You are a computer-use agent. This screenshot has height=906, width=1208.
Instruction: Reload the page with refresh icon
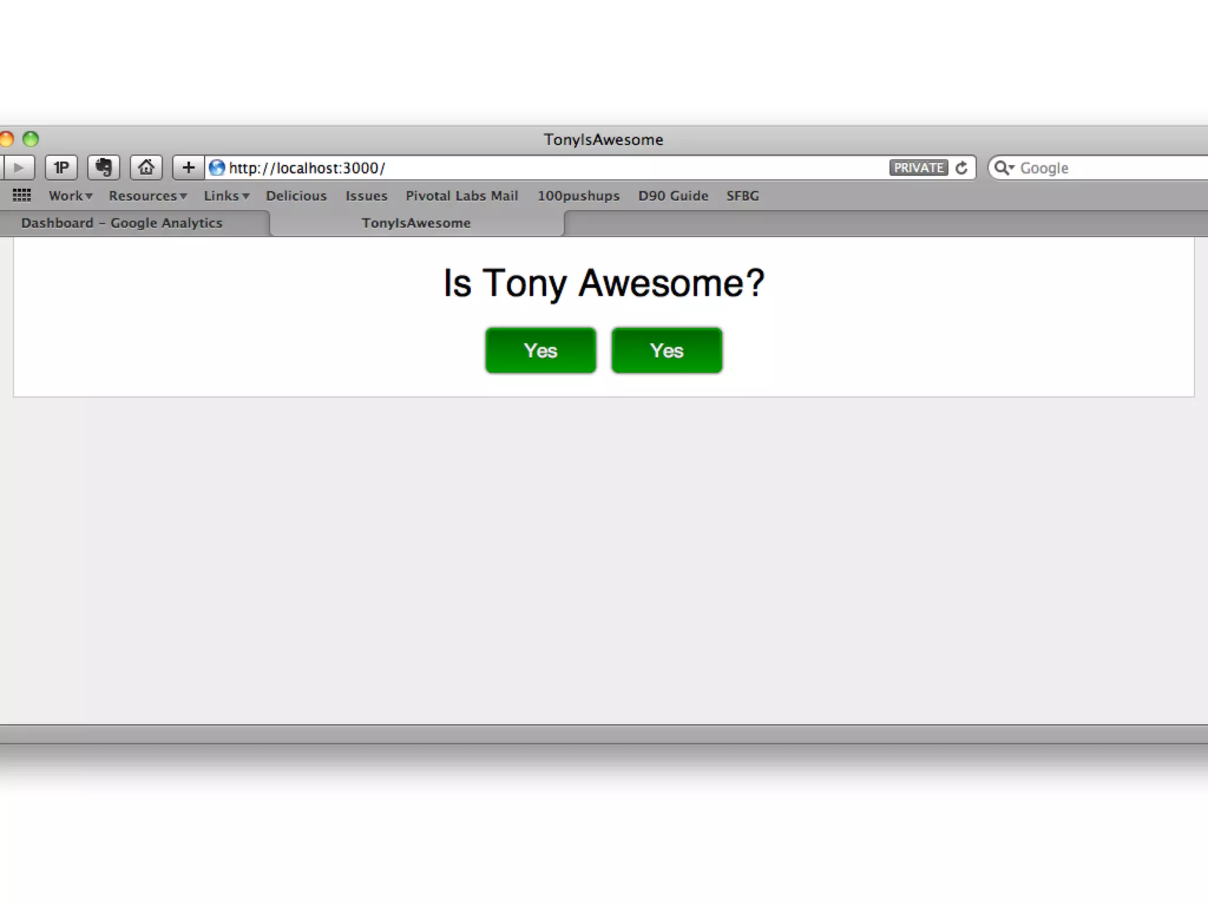point(961,168)
